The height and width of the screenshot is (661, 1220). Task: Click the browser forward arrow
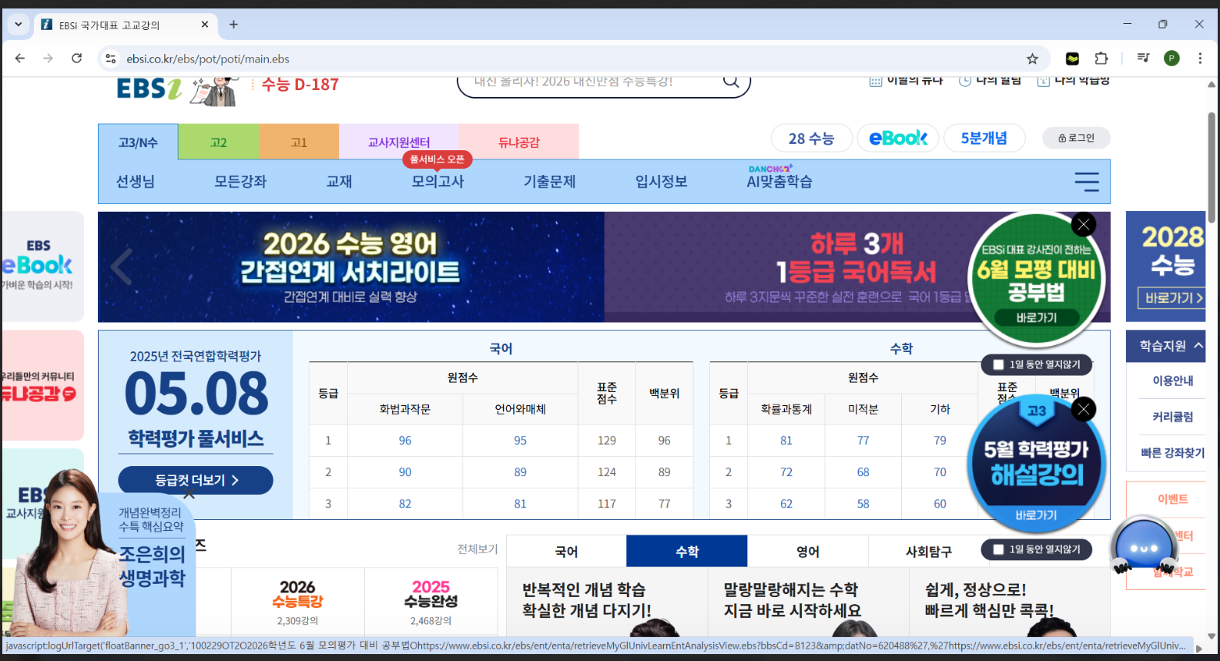click(x=49, y=59)
